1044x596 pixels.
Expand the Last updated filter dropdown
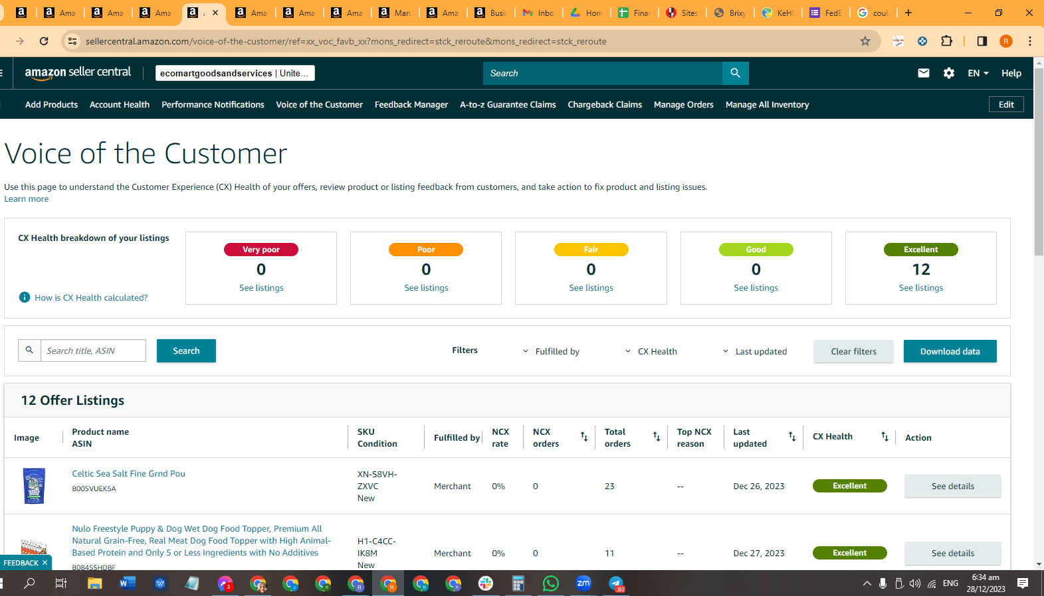[755, 351]
